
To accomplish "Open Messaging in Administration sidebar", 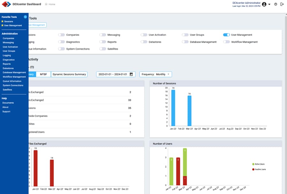I will tap(8, 42).
